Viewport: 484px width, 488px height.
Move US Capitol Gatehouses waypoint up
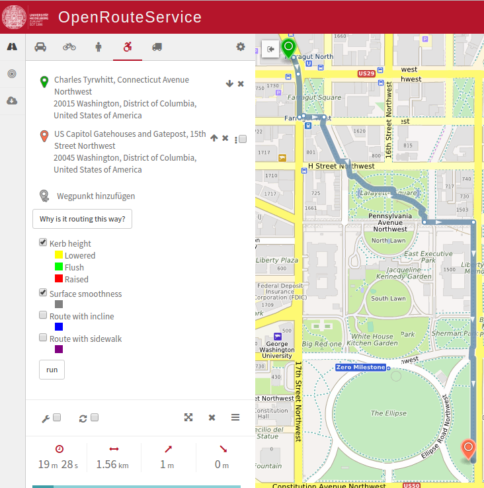pyautogui.click(x=214, y=138)
